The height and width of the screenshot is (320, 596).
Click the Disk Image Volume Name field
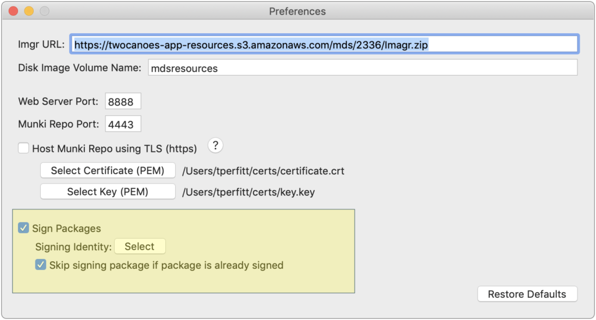[363, 67]
